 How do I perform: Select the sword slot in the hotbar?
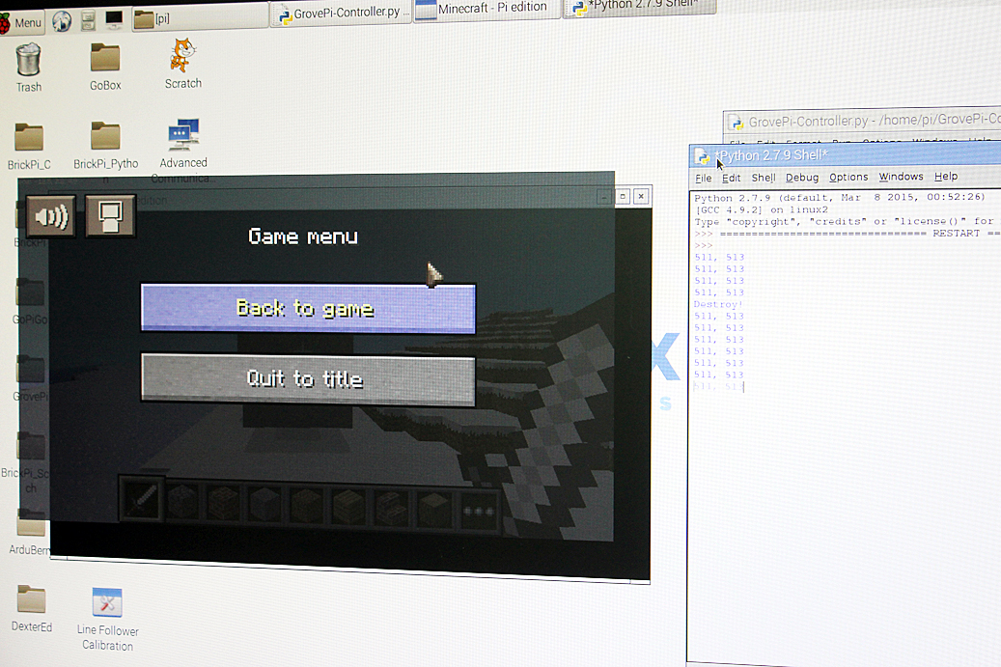[x=142, y=500]
